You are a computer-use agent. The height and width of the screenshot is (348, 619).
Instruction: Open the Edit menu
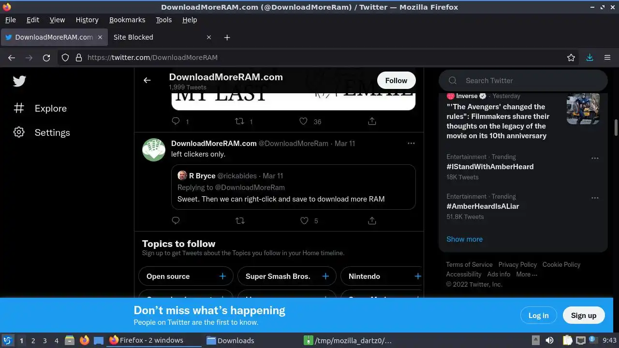pos(33,20)
